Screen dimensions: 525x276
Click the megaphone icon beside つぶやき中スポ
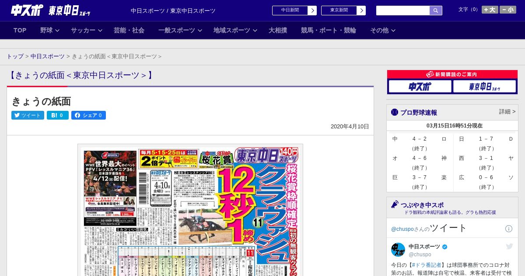pyautogui.click(x=395, y=204)
